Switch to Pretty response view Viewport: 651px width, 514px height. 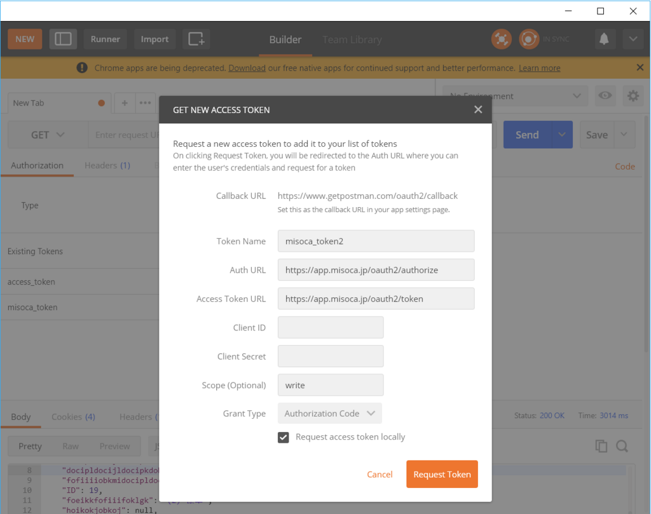tap(31, 447)
